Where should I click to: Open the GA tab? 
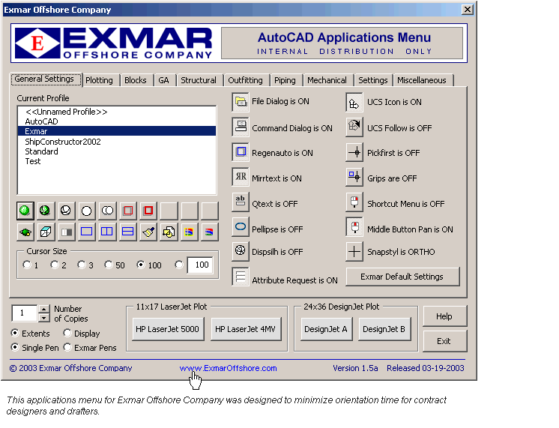[163, 80]
